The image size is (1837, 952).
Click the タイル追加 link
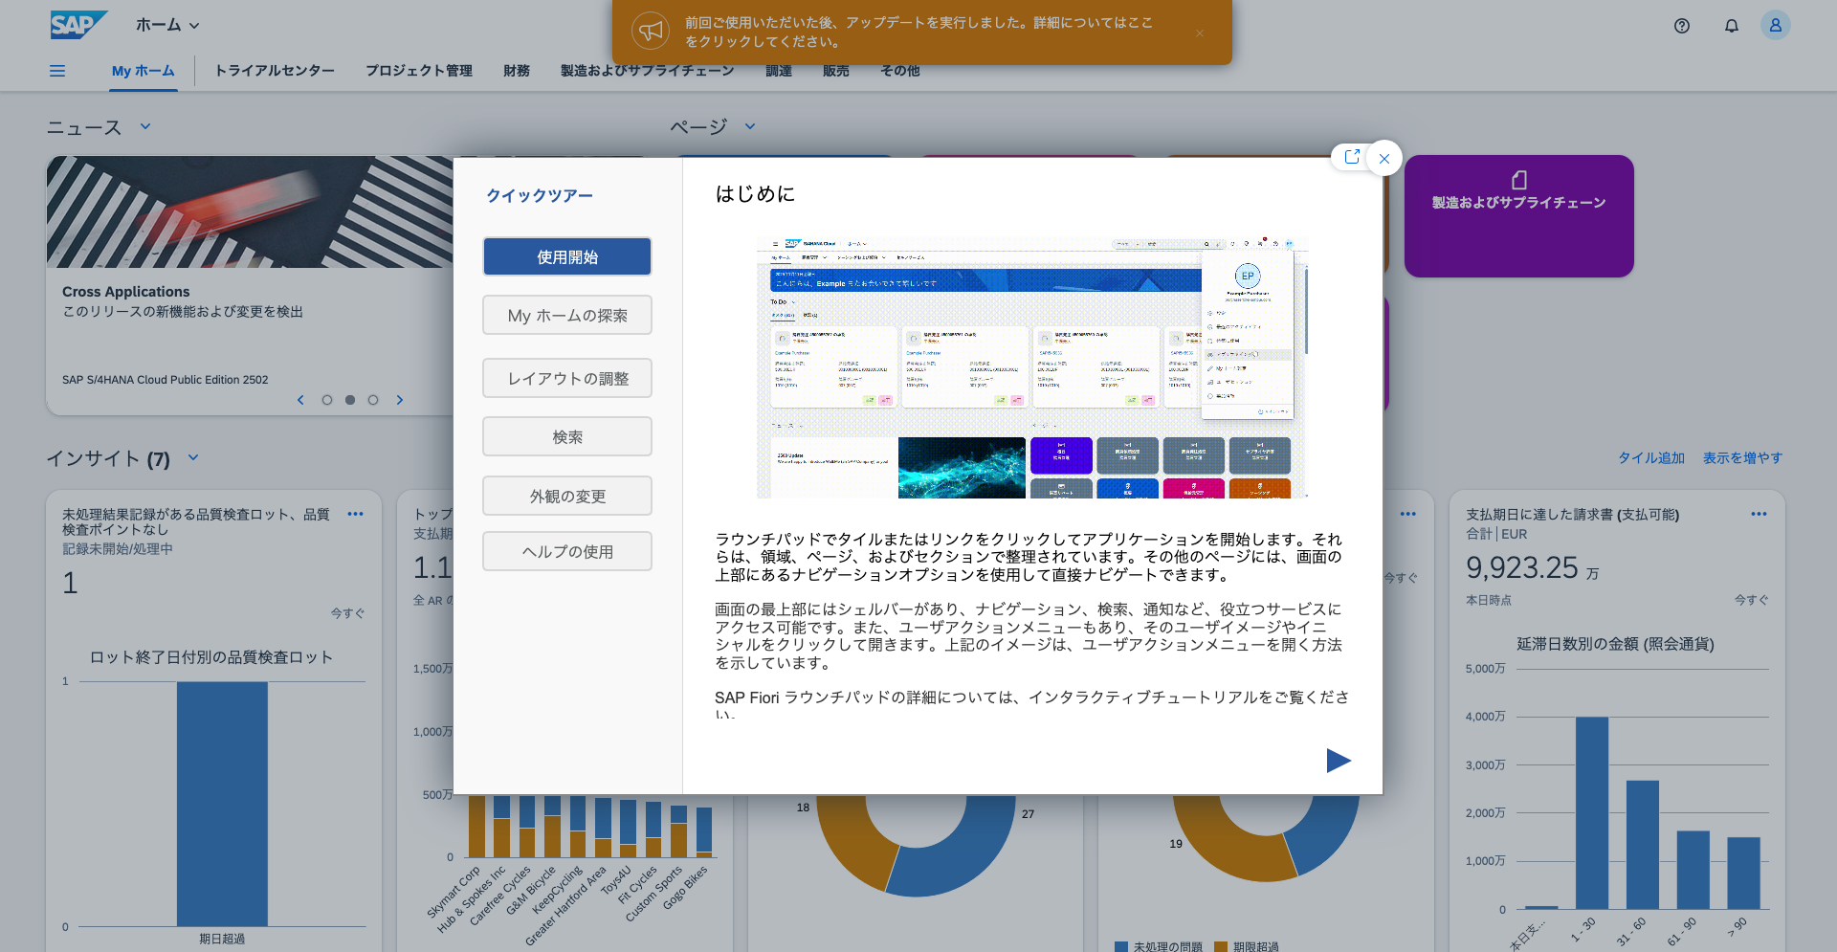tap(1651, 458)
